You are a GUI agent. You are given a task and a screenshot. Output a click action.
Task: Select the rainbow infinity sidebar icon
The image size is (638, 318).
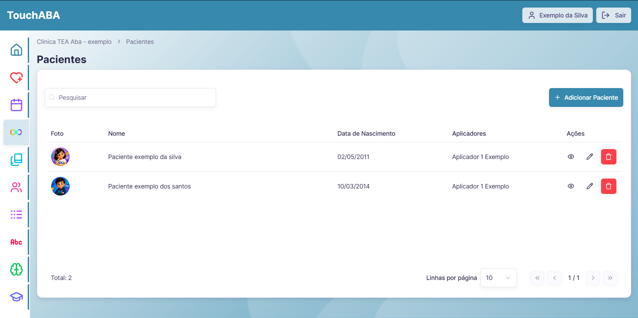(16, 132)
